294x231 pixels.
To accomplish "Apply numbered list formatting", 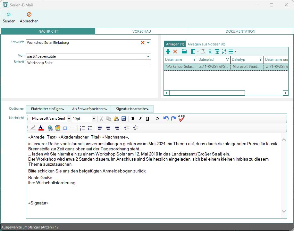I will point(82,128).
